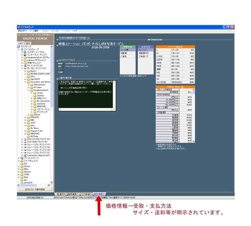The height and width of the screenshot is (226, 251).
Task: Open the インターネット ディスク icon
Action: pyautogui.click(x=25, y=55)
